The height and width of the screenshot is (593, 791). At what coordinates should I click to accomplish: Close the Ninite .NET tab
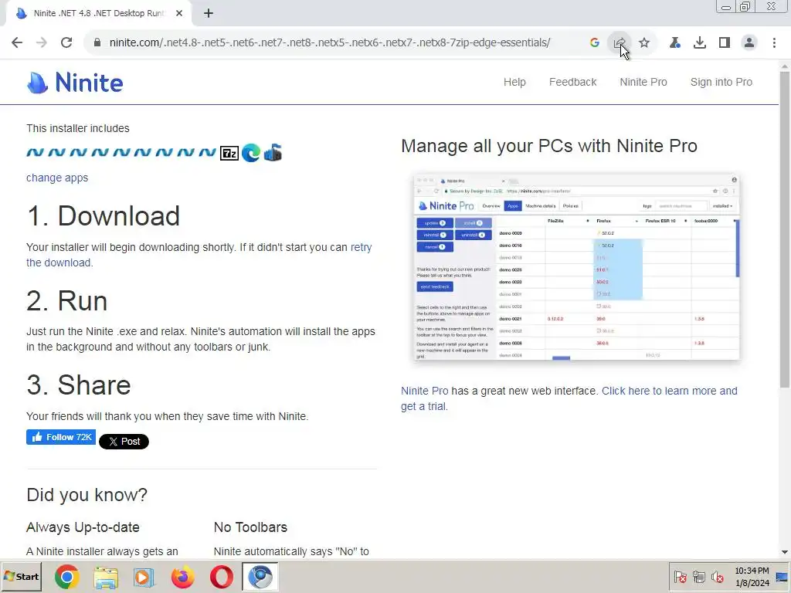(x=179, y=14)
